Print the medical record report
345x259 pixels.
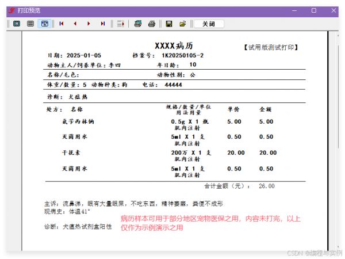coord(152,24)
